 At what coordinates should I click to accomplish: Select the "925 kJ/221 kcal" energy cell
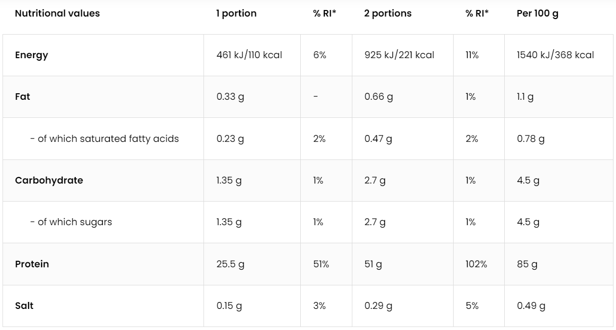[399, 55]
